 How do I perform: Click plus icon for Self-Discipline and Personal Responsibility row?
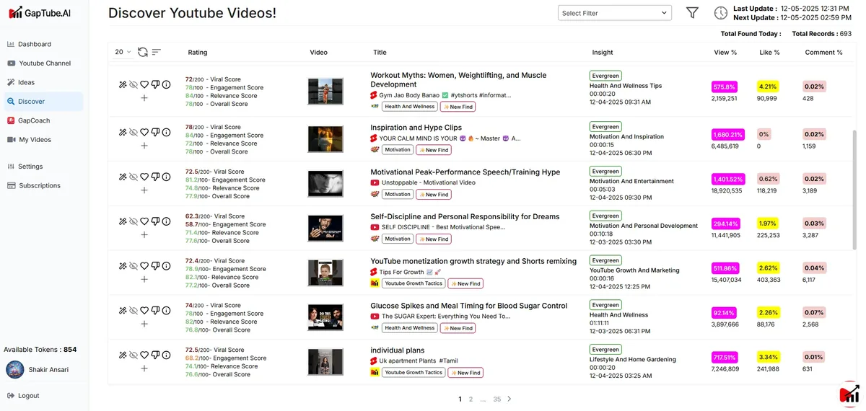click(x=144, y=234)
